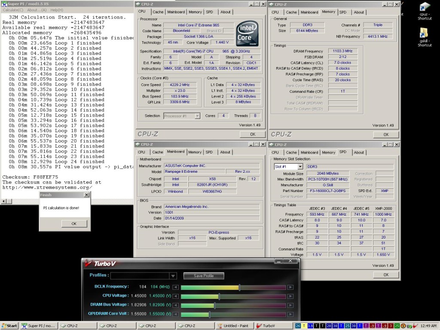Open the Start menu

[x=9, y=326]
